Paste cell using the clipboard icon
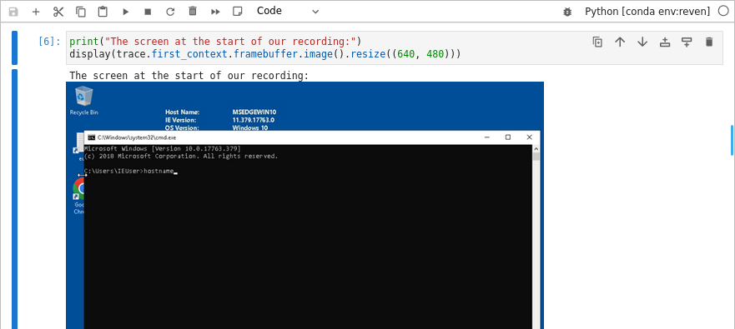 coord(103,12)
